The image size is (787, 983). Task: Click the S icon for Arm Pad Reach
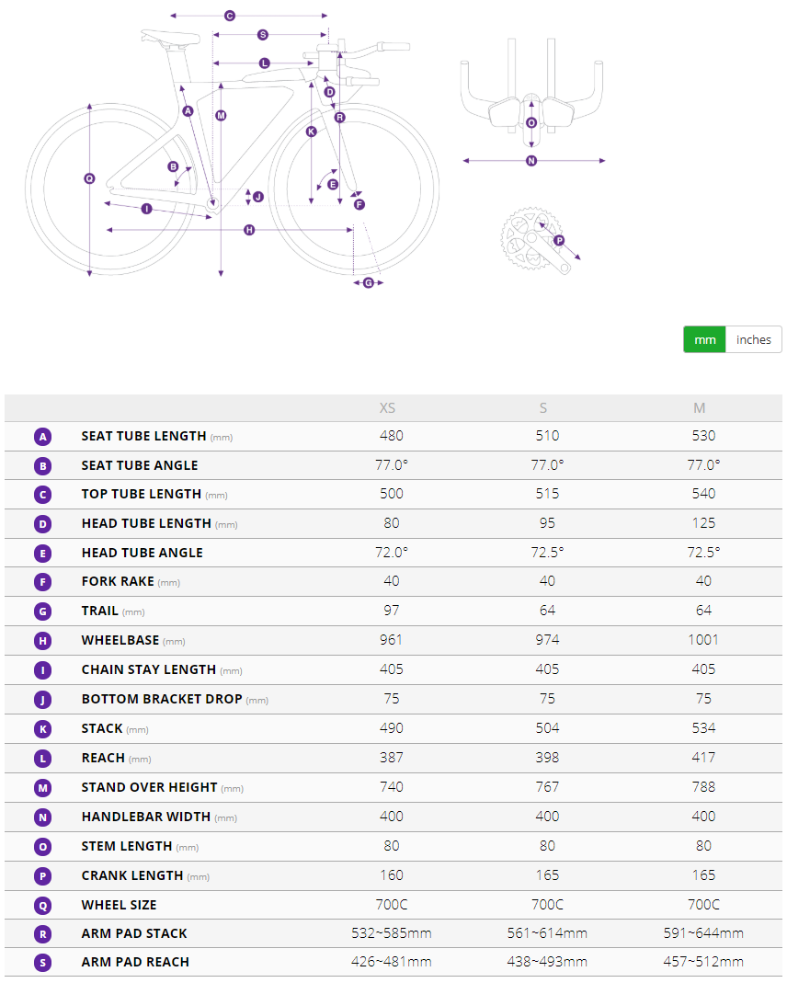pos(43,963)
